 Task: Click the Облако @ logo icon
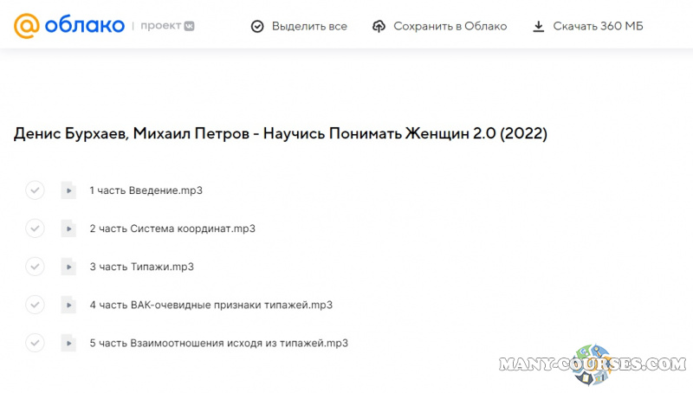click(26, 26)
